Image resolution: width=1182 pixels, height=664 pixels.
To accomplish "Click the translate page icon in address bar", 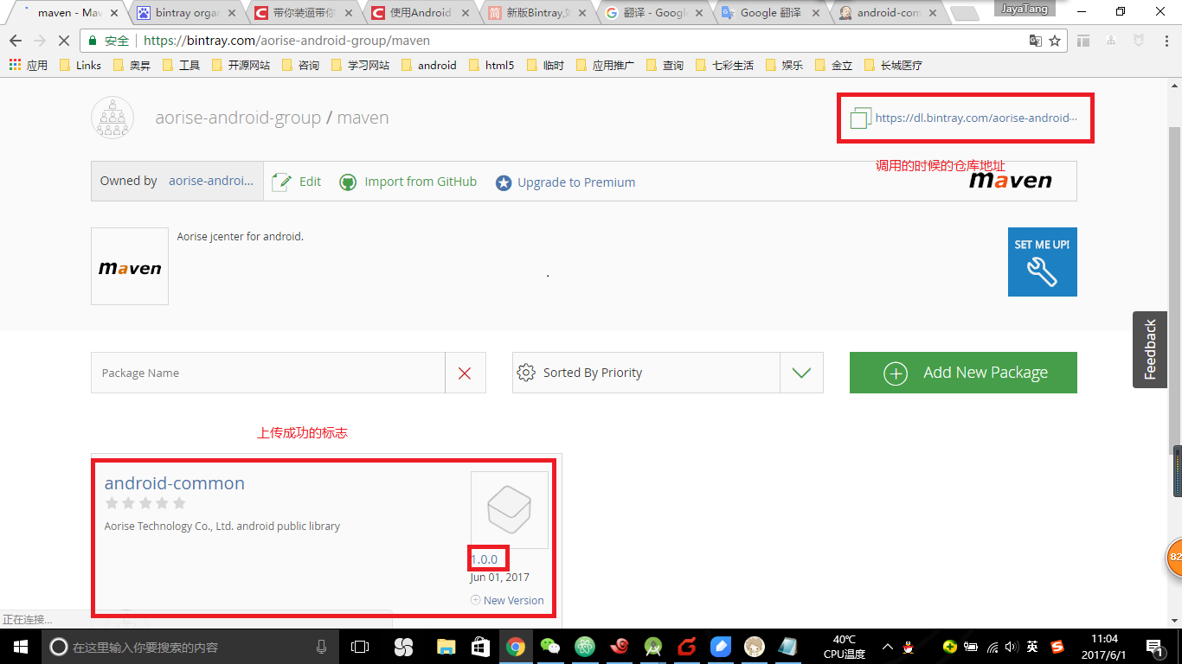I will 1035,41.
